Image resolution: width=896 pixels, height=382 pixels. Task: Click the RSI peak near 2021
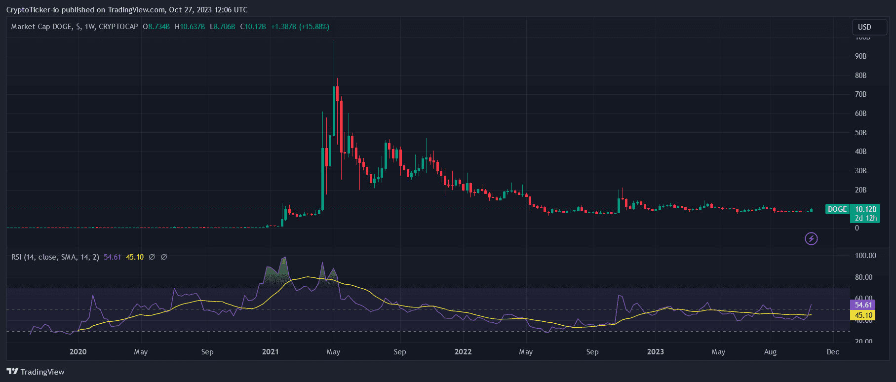point(284,258)
